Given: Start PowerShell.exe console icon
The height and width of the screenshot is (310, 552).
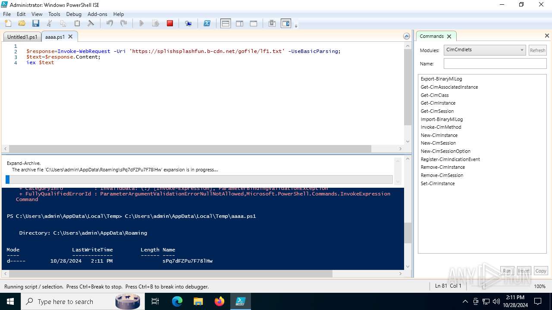Looking at the screenshot, I should (x=207, y=24).
